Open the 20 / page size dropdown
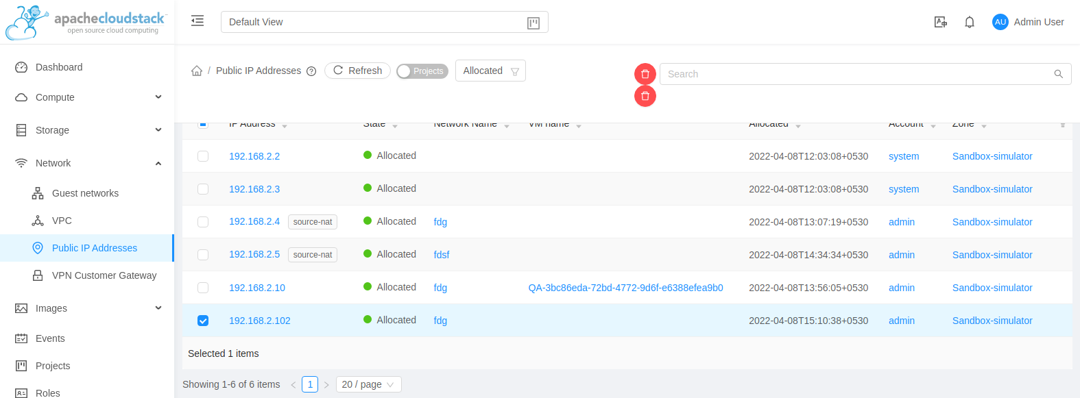 pyautogui.click(x=369, y=384)
